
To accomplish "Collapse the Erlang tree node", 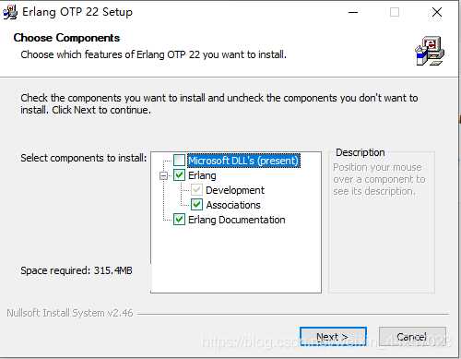I will point(163,175).
